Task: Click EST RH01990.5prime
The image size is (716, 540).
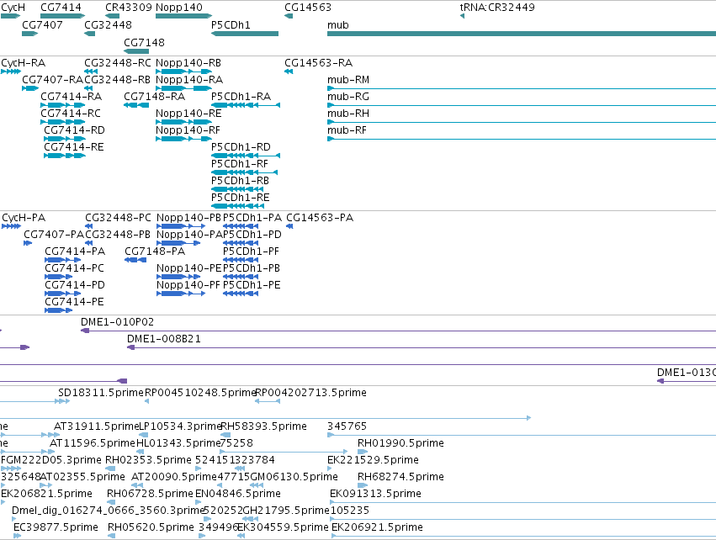Action: click(401, 443)
